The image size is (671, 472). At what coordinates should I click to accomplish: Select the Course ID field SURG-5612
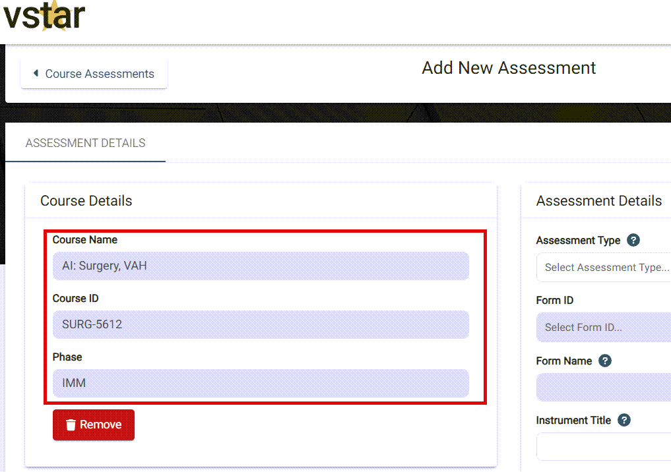tap(261, 324)
